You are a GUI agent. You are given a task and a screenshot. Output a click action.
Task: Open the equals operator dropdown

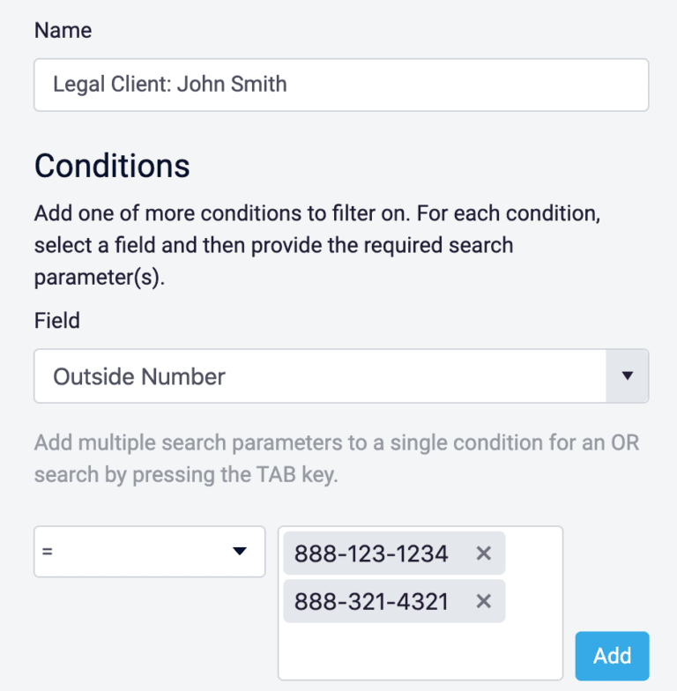coord(149,552)
